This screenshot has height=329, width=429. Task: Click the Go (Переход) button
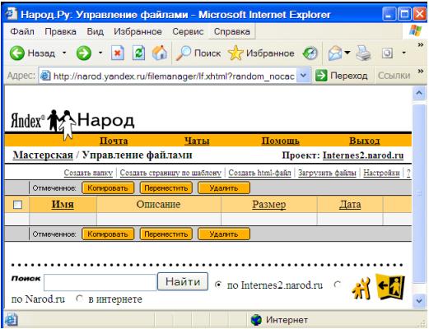(x=342, y=76)
